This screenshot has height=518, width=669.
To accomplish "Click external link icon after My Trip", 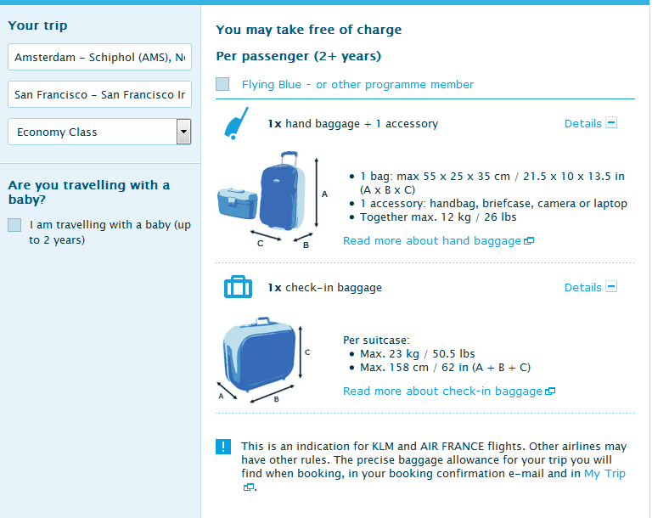I will [x=249, y=487].
